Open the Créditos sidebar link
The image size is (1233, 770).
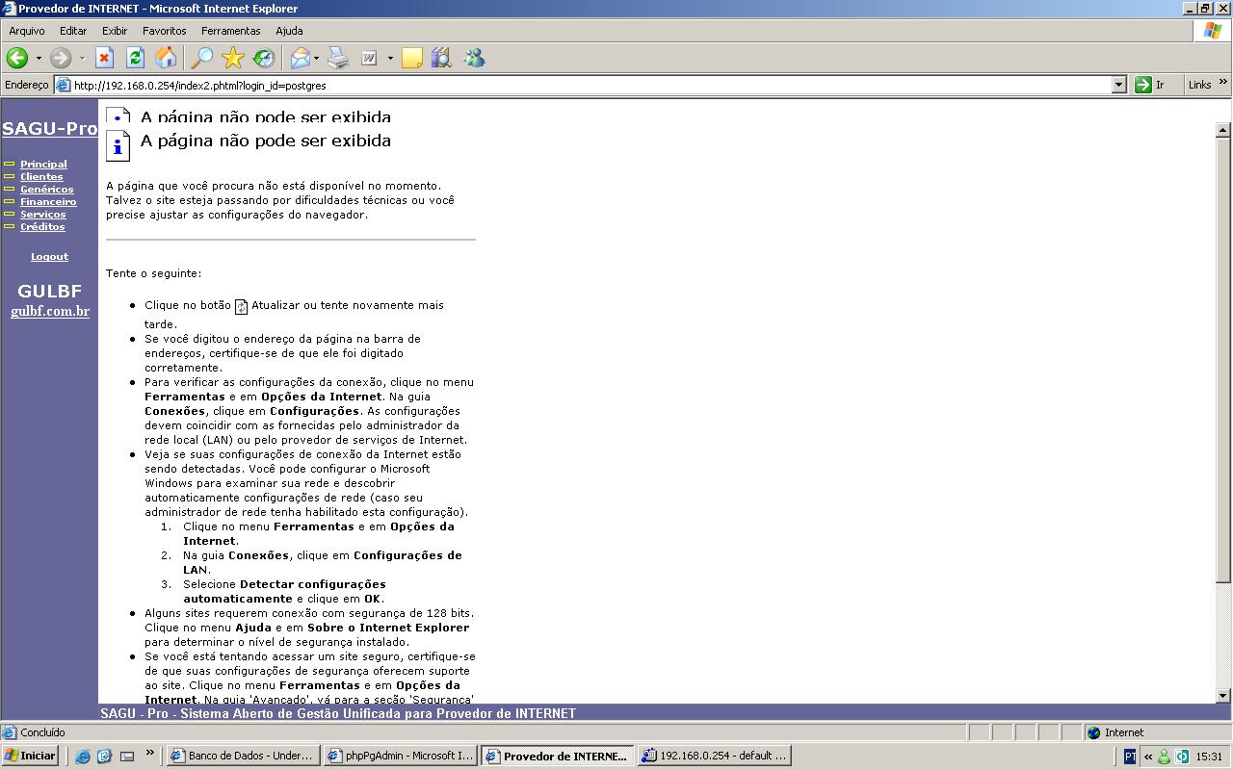point(42,227)
